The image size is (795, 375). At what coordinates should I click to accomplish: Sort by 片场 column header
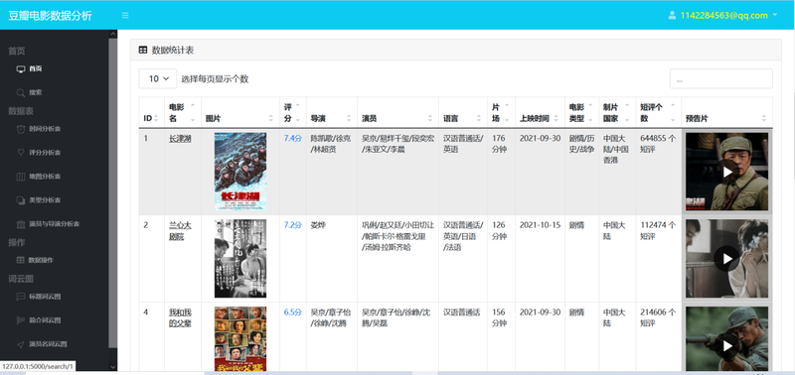pyautogui.click(x=501, y=112)
